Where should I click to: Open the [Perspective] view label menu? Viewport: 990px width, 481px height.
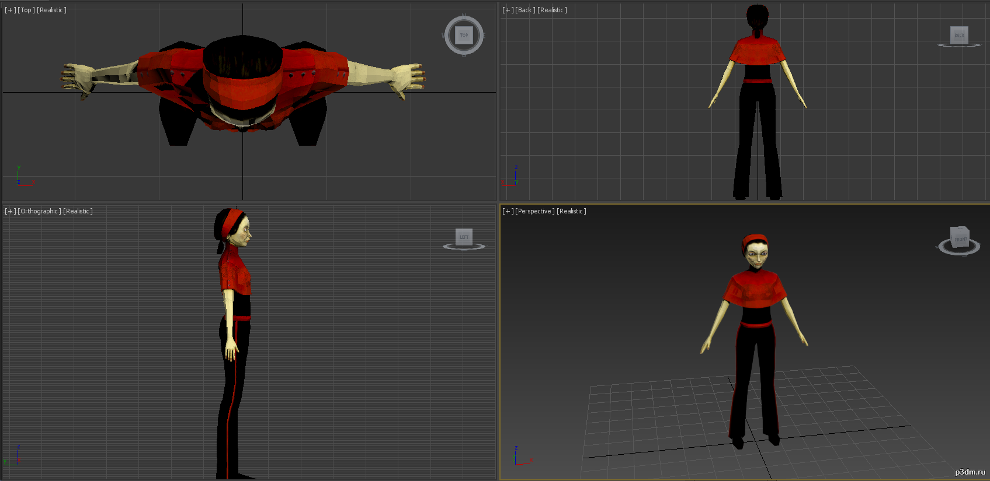click(x=535, y=211)
